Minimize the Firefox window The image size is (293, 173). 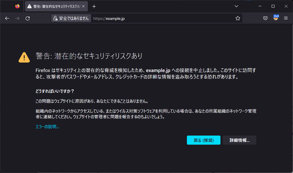tap(260, 6)
